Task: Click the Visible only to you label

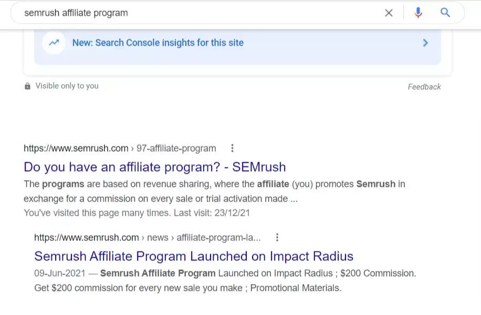Action: point(67,86)
